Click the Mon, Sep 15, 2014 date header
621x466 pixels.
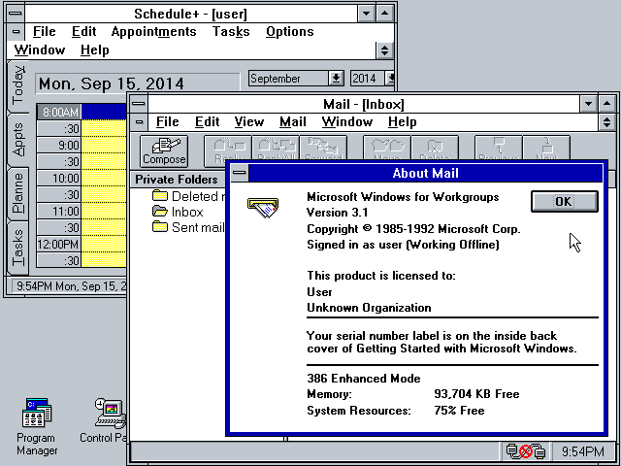tap(138, 83)
